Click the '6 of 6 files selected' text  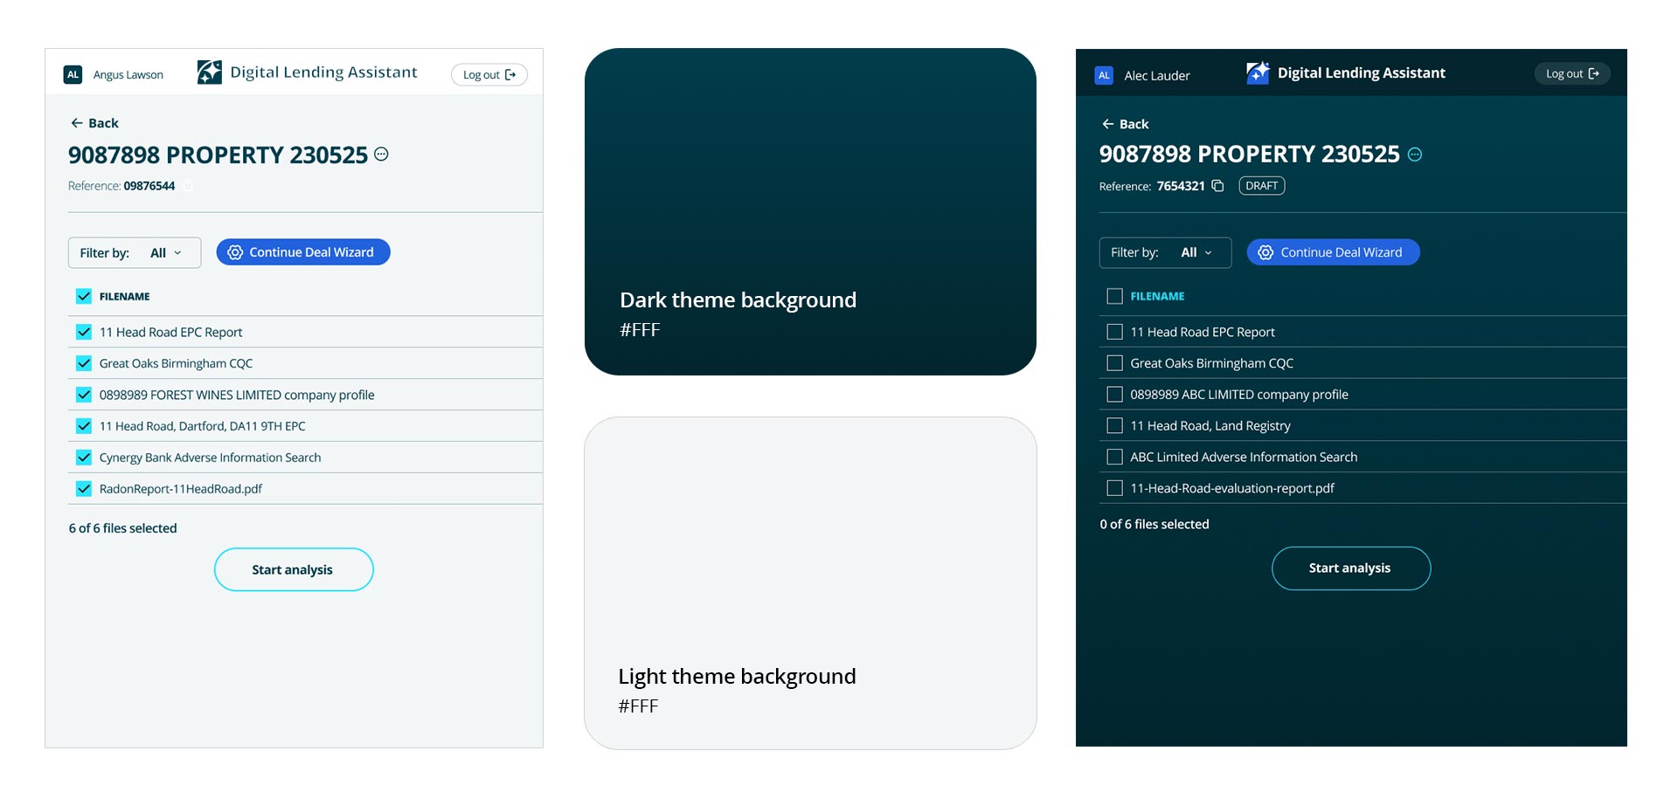[123, 528]
